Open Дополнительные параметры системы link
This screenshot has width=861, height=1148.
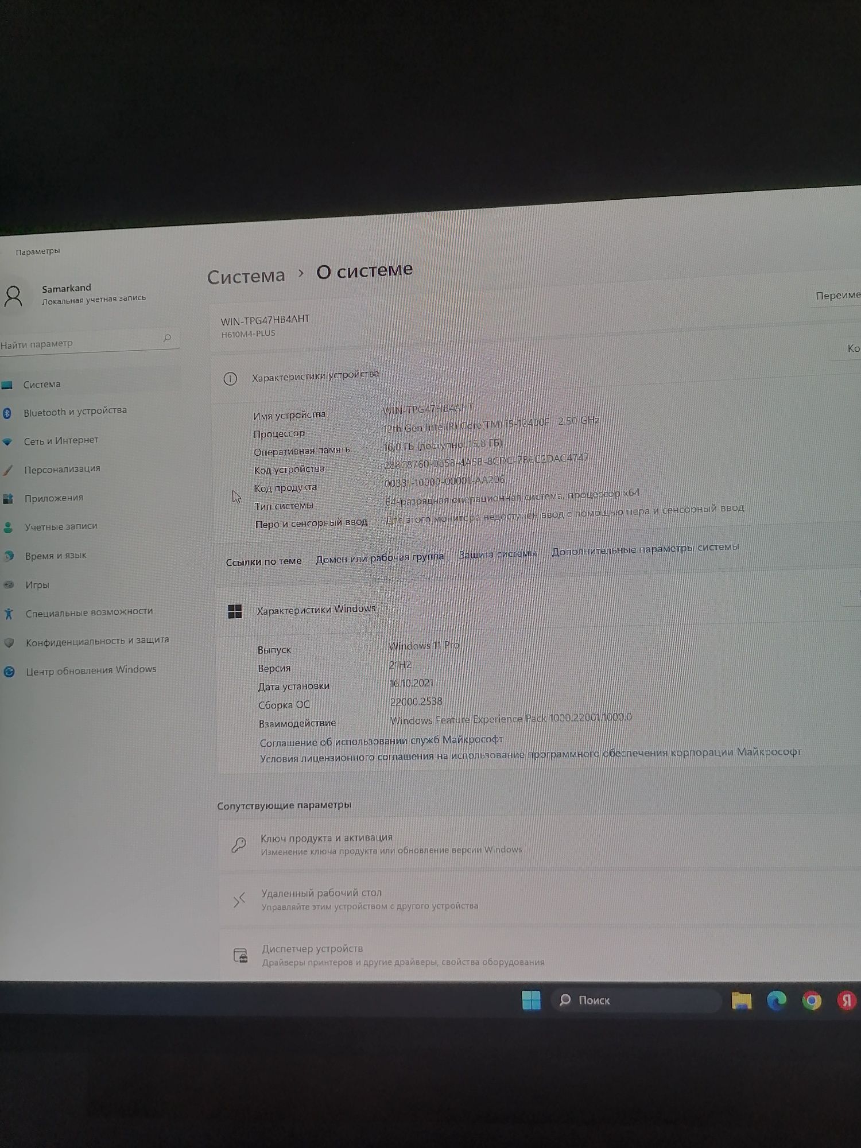tap(645, 549)
